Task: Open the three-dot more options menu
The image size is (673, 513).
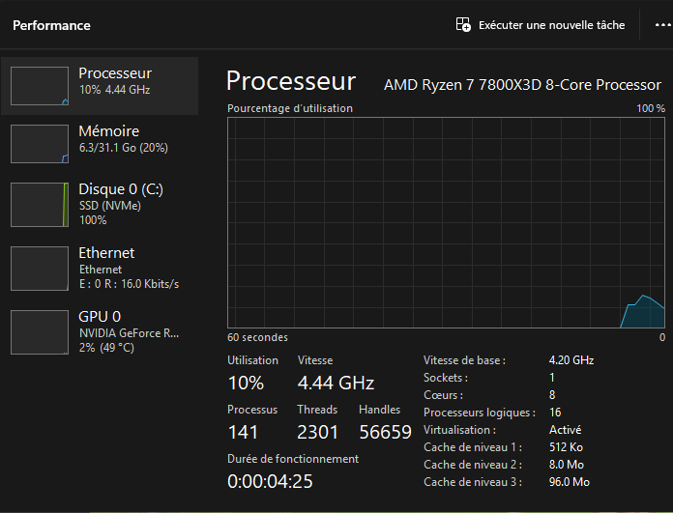Action: 663,25
